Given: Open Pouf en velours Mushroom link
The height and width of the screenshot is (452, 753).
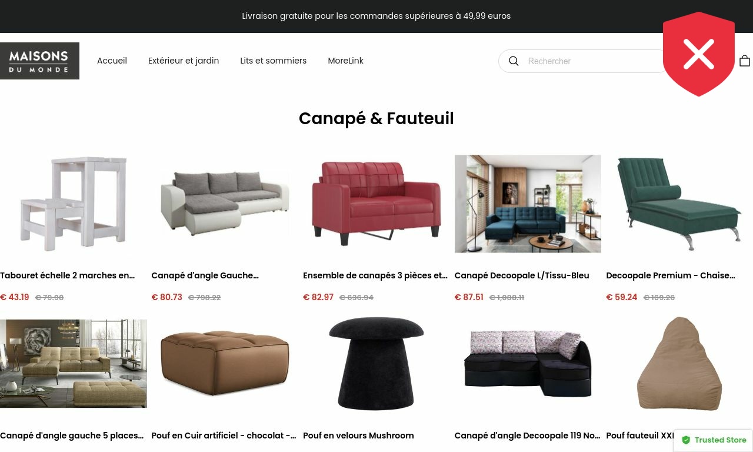Looking at the screenshot, I should point(358,436).
